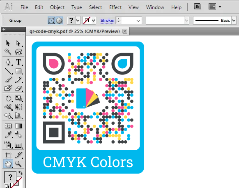Pick the Rectangle tool
Screen dimensions: 239x188
(x=18, y=71)
